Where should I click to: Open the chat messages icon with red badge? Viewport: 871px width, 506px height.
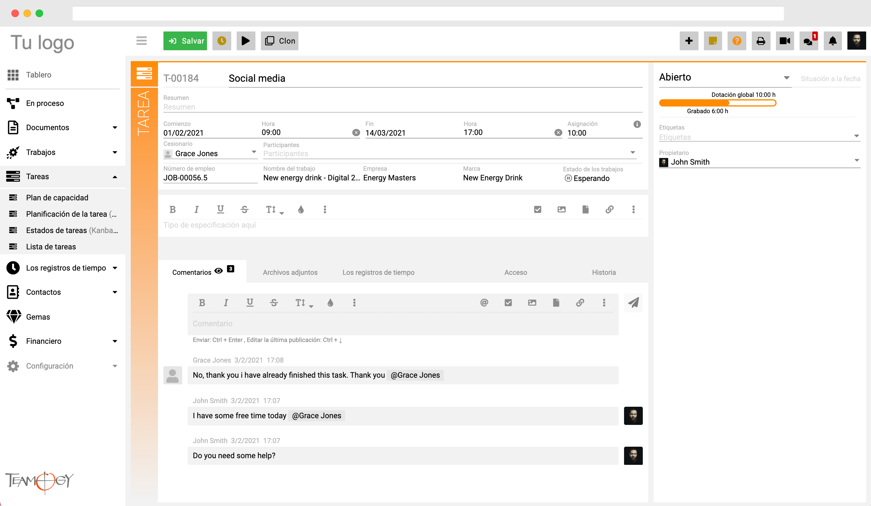808,41
